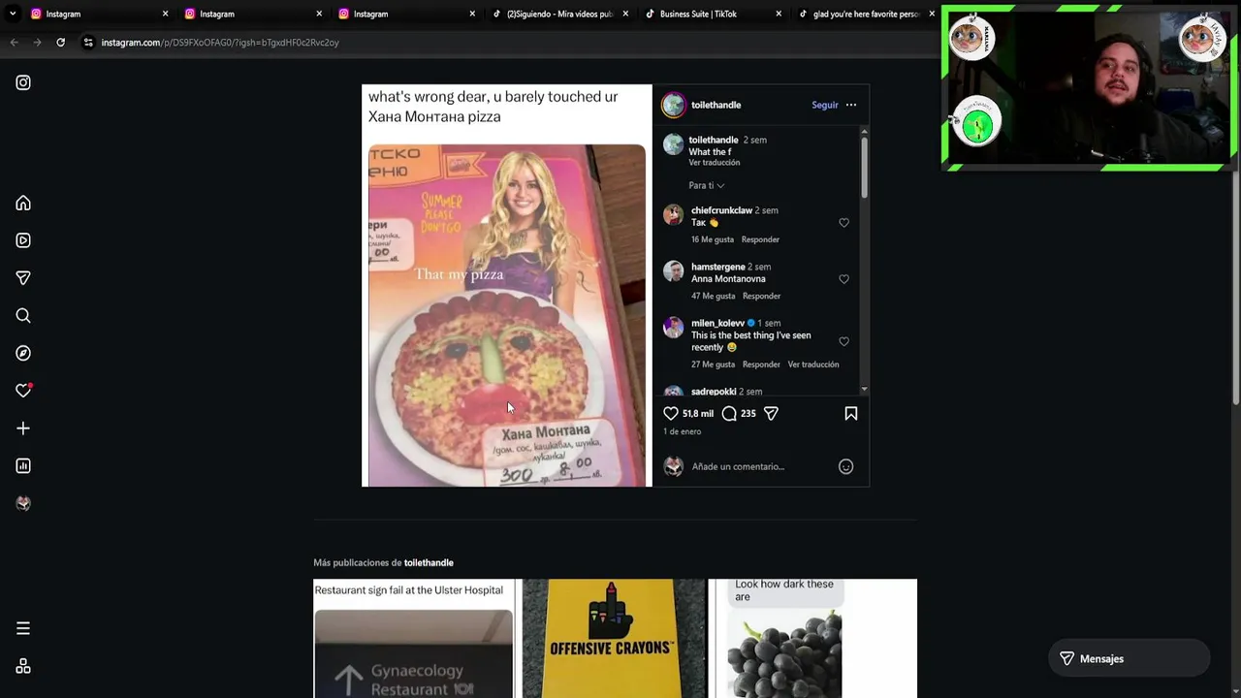This screenshot has width=1241, height=698.
Task: Click the comment input field
Action: pos(761,466)
